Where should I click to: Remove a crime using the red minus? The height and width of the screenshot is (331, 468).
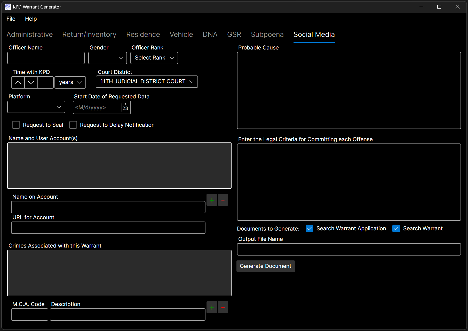tap(223, 307)
